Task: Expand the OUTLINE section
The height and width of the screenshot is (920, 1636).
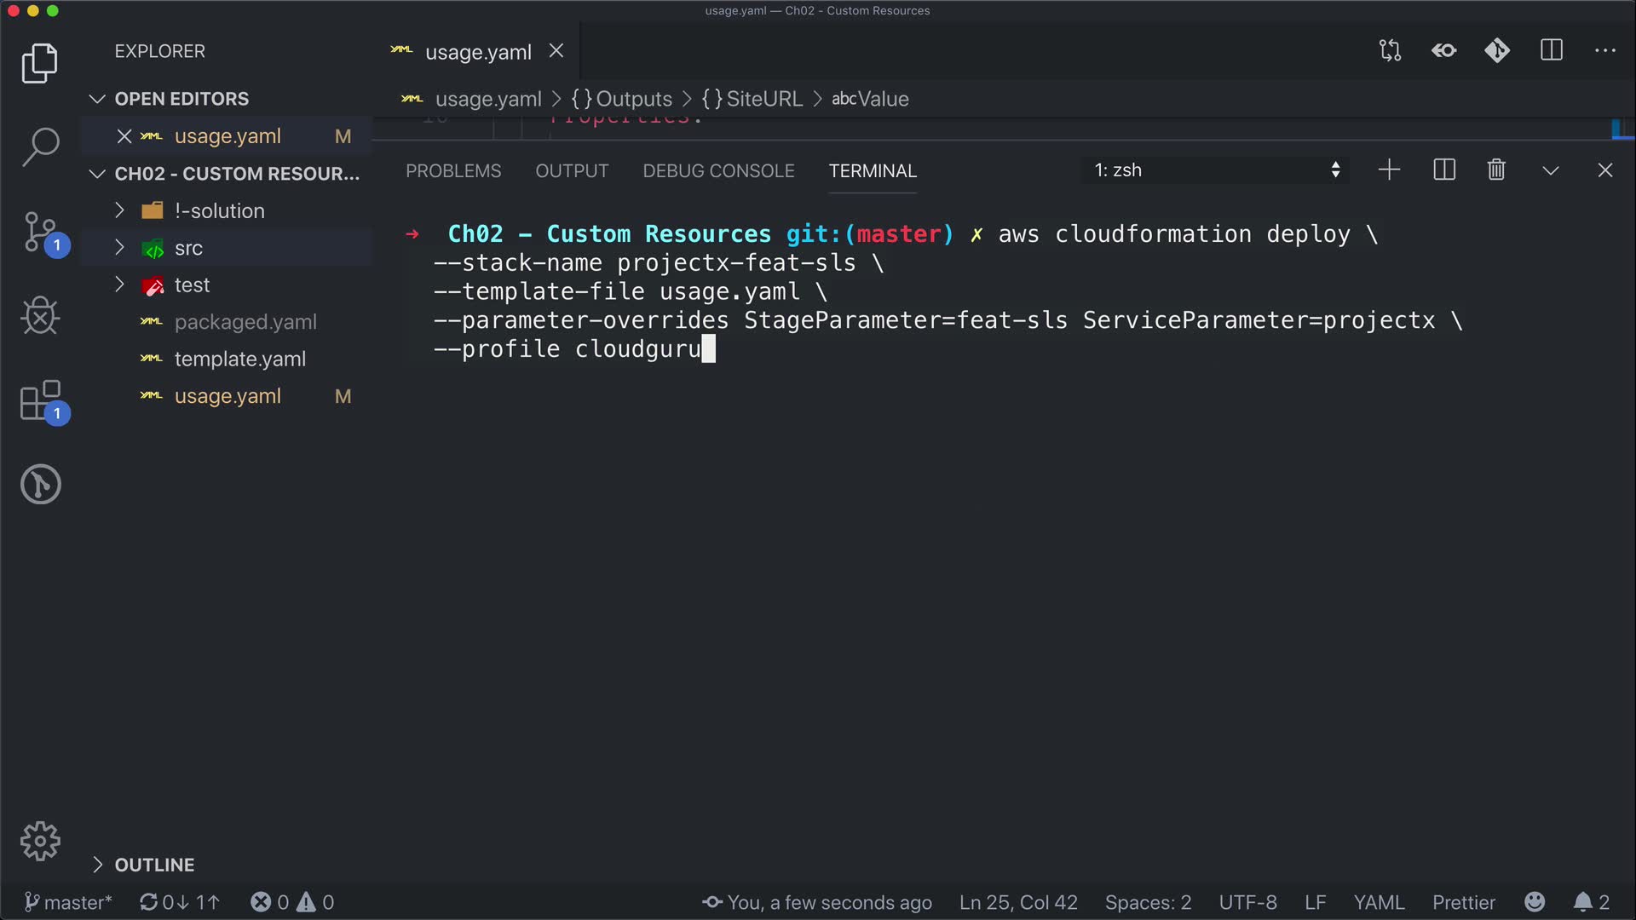Action: [x=154, y=865]
